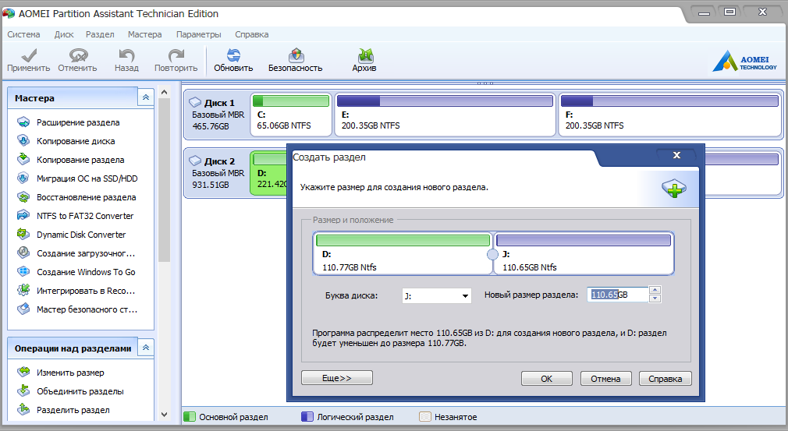Click the Создание Windows To Go icon
Screen dimensions: 788x431
(x=23, y=271)
